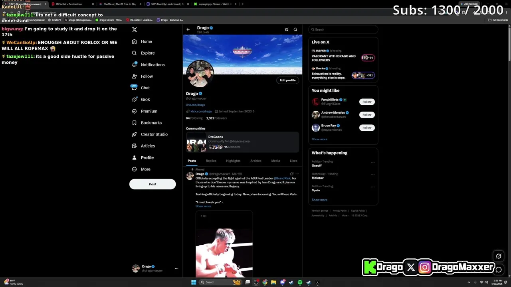Expand the More menu in the sidebar
The image size is (511, 287).
(x=141, y=169)
